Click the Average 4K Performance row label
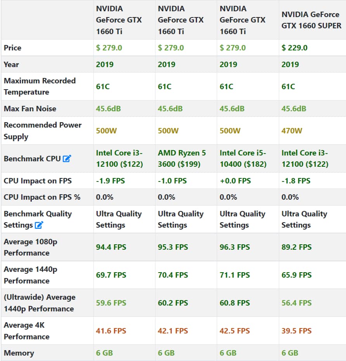 (x=27, y=331)
